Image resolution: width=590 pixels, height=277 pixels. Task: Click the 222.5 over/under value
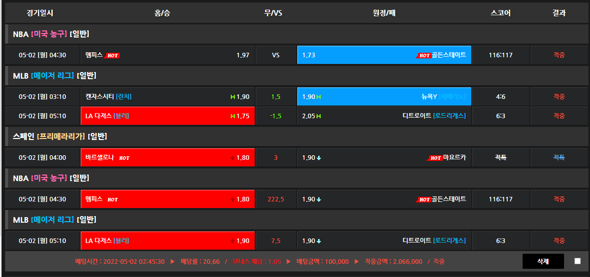click(275, 199)
